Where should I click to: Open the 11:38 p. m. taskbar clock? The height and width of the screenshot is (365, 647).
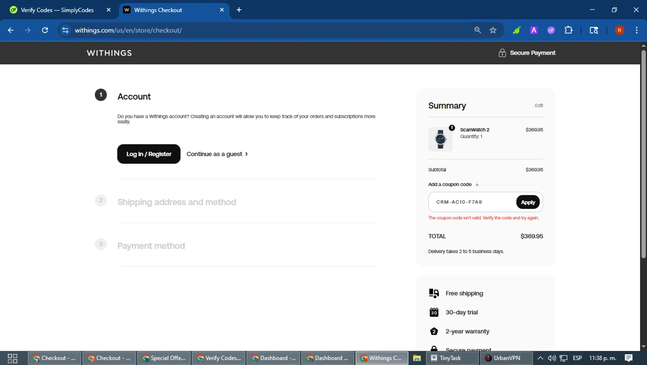pos(603,358)
